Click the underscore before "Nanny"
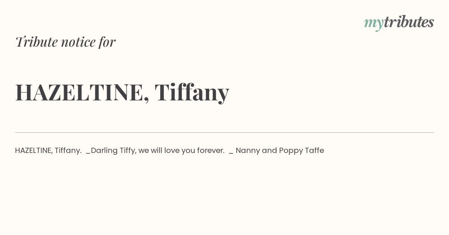This screenshot has width=449, height=235. (231, 153)
